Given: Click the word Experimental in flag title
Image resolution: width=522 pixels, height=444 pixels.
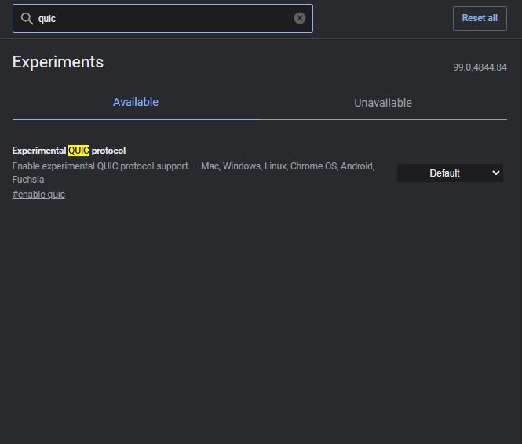Looking at the screenshot, I should (x=39, y=151).
